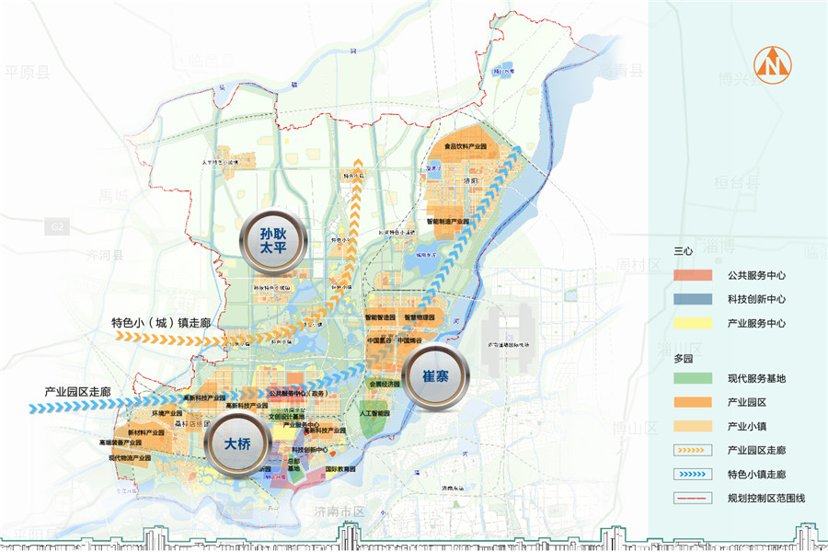Click the 新材料产业园 map label
The height and width of the screenshot is (552, 828).
point(146,432)
